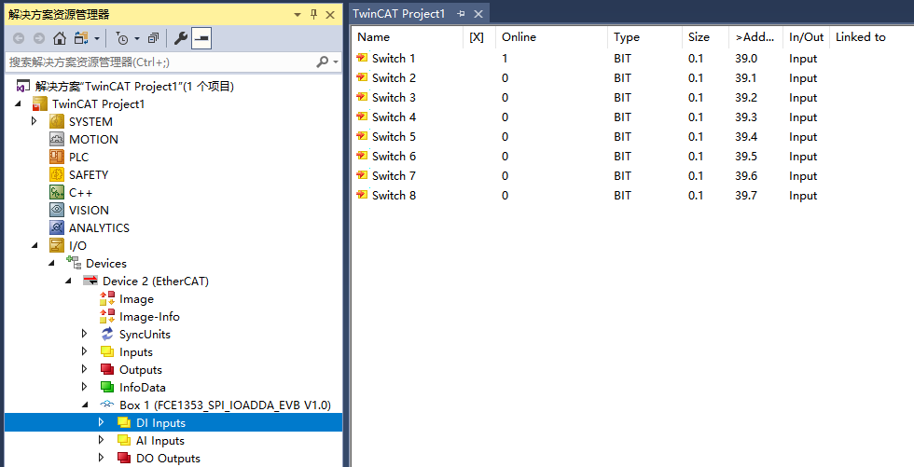
Task: Select the PLC node icon
Action: click(x=57, y=157)
